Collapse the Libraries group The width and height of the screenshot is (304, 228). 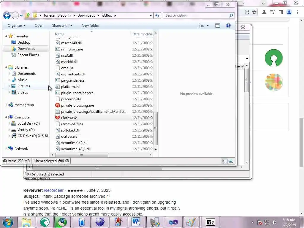click(6, 67)
